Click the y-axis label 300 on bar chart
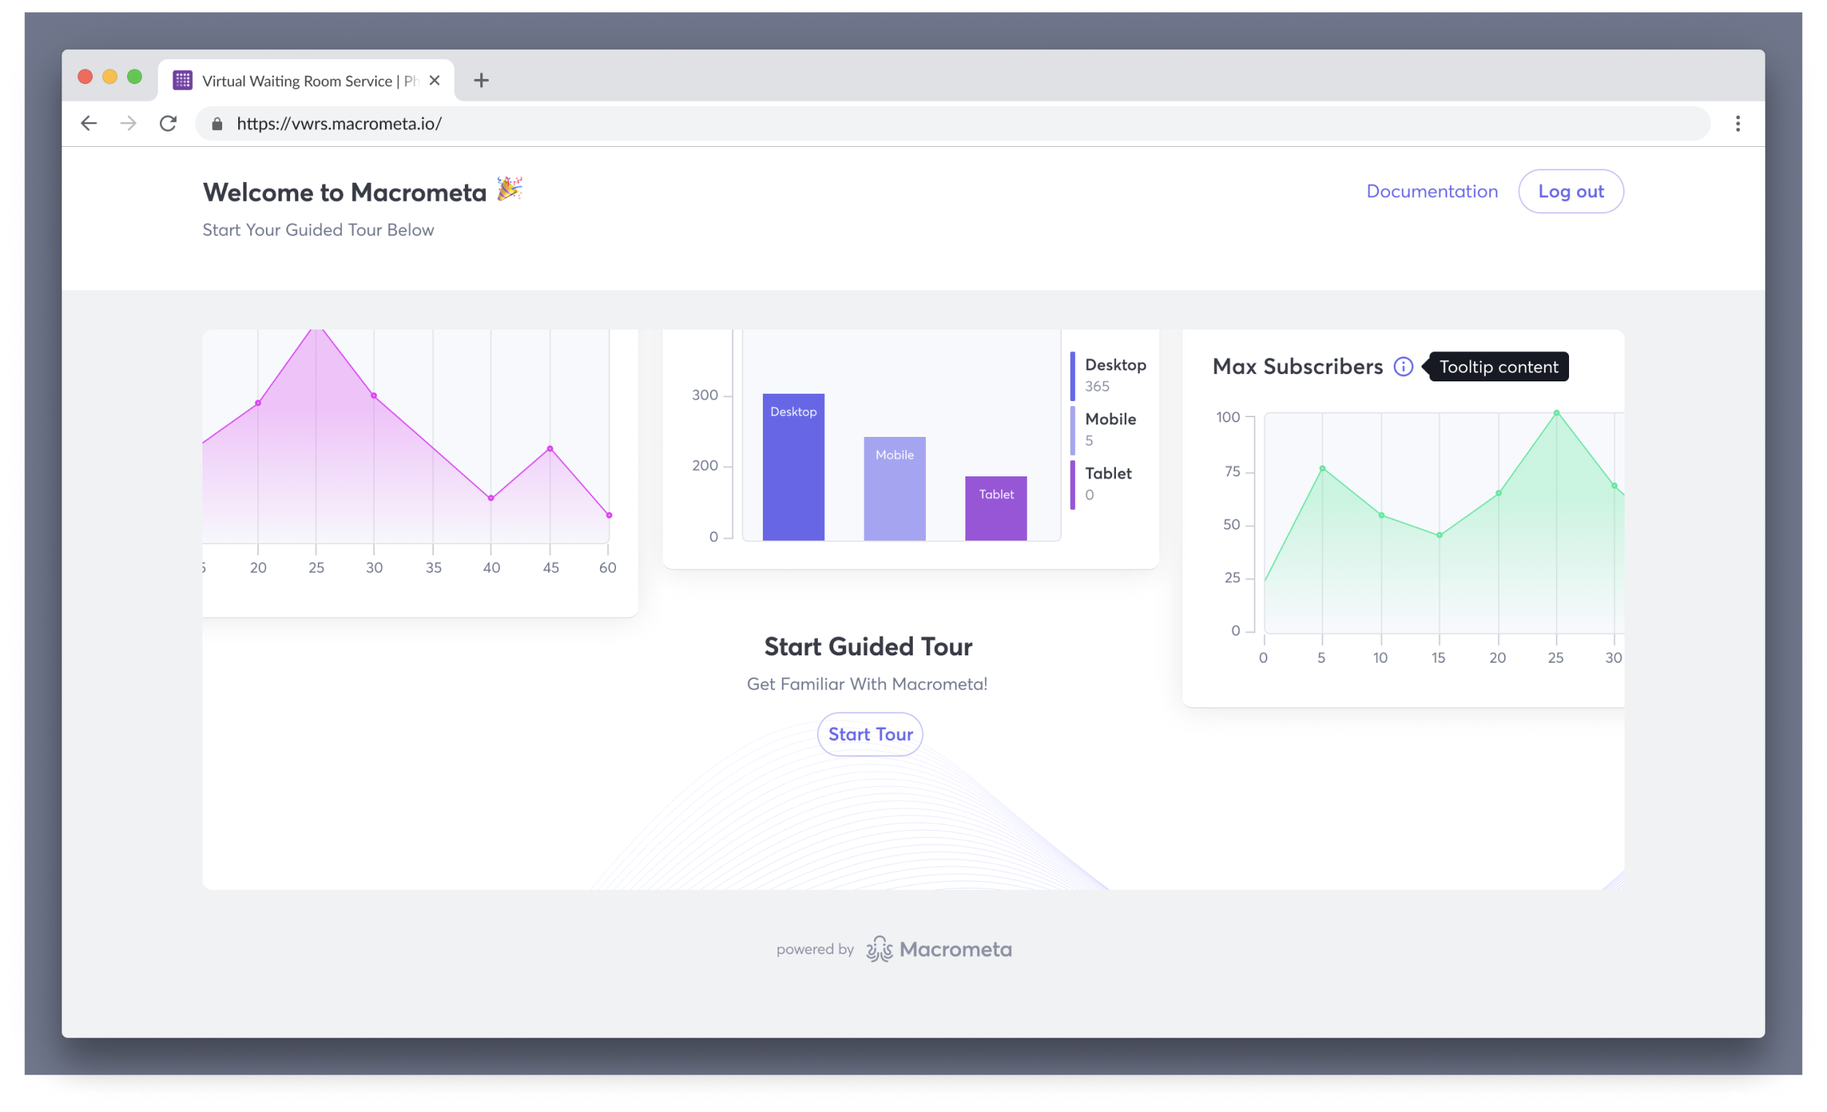1827x1112 pixels. pos(704,395)
